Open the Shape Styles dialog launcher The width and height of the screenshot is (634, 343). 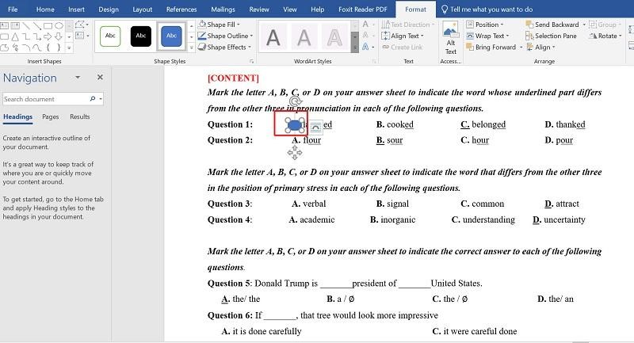pos(251,62)
